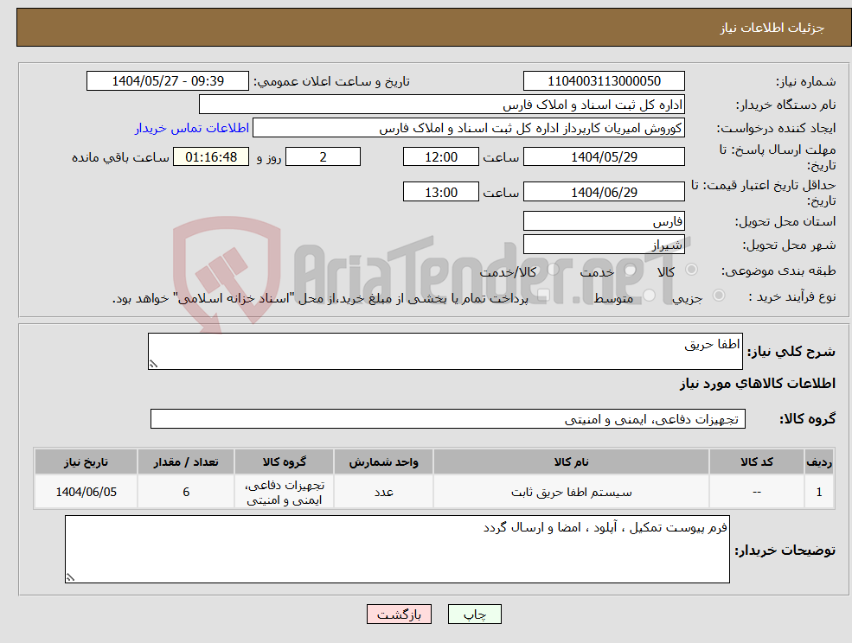Click the ردیف column header
Screen dimensions: 852x643
click(x=819, y=462)
